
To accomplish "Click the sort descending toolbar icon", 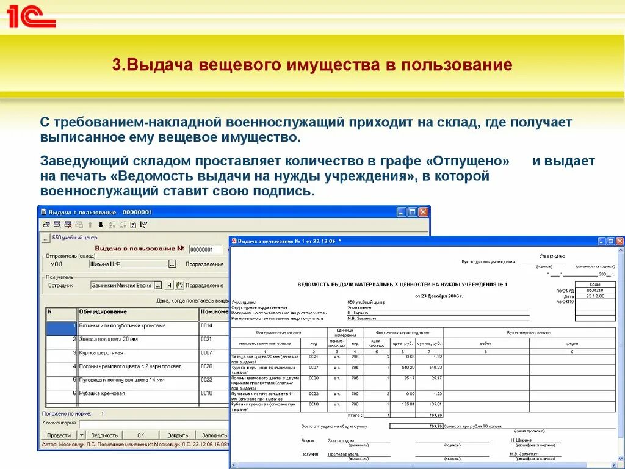I will pyautogui.click(x=123, y=225).
